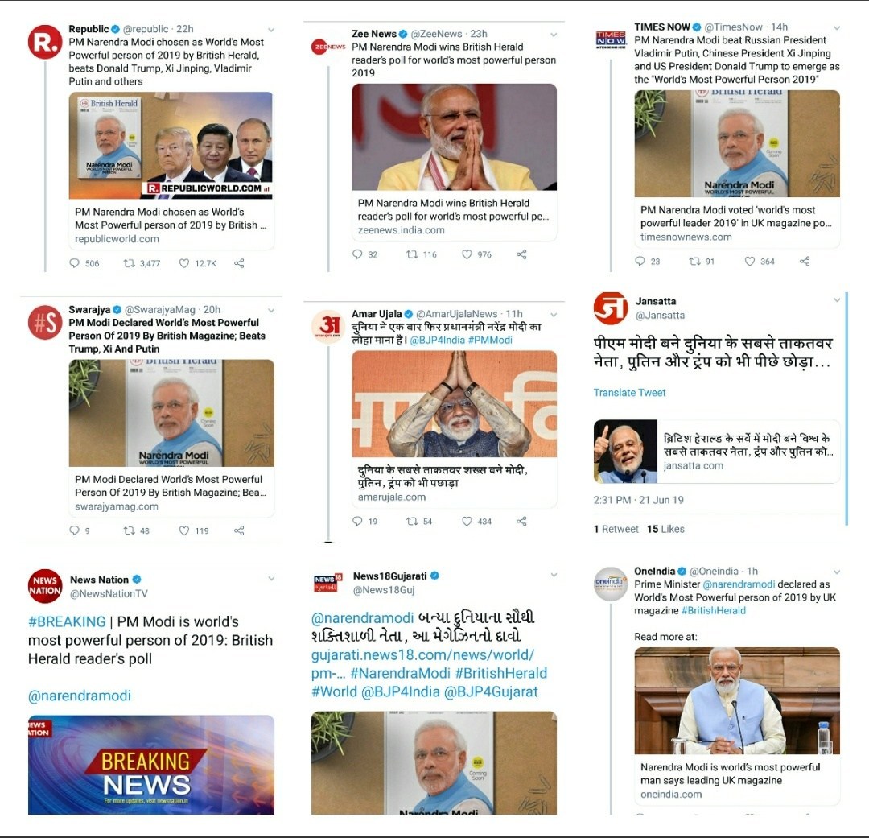Click Translate Tweet under Jansatta post
Viewport: 869px width, 838px height.
tap(629, 393)
